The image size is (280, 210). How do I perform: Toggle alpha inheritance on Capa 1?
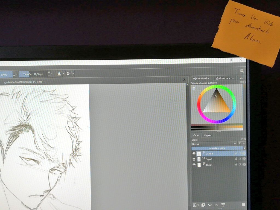pos(240,164)
